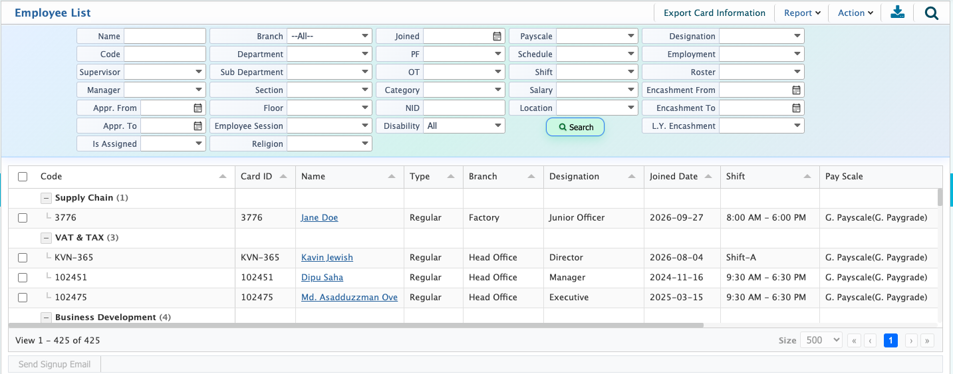The height and width of the screenshot is (374, 953).
Task: Check the row for employee 3776
Action: click(x=23, y=218)
